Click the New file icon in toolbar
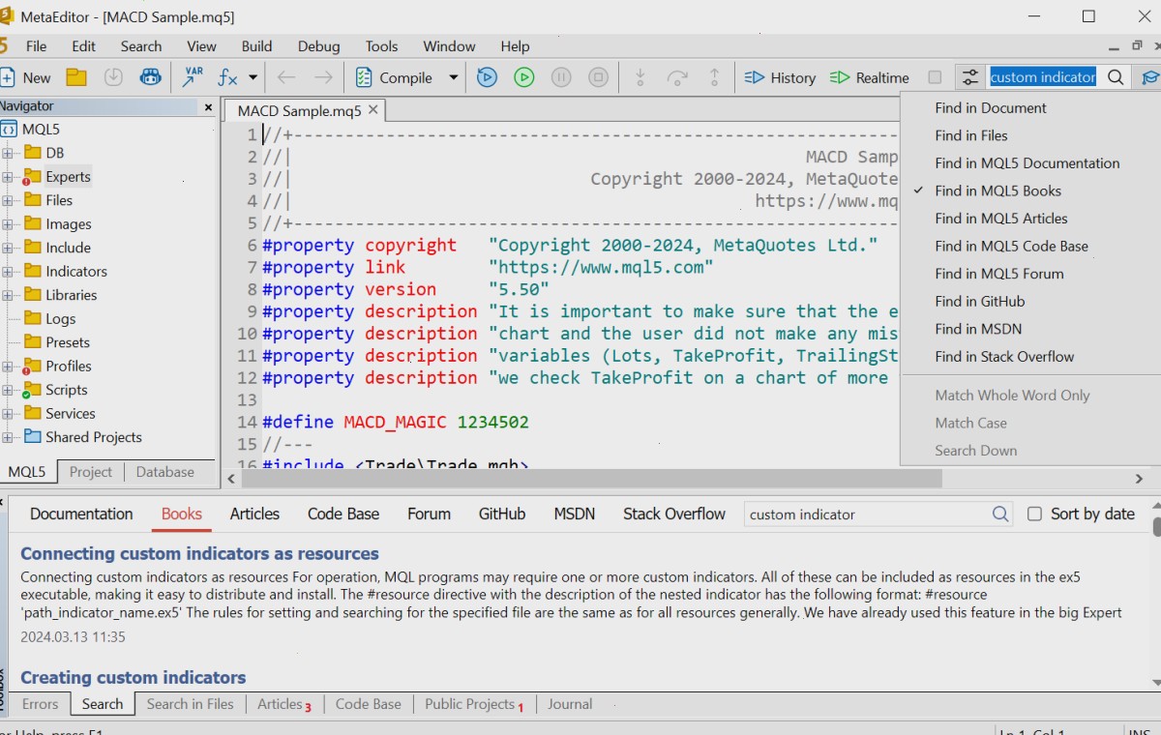 pos(8,77)
